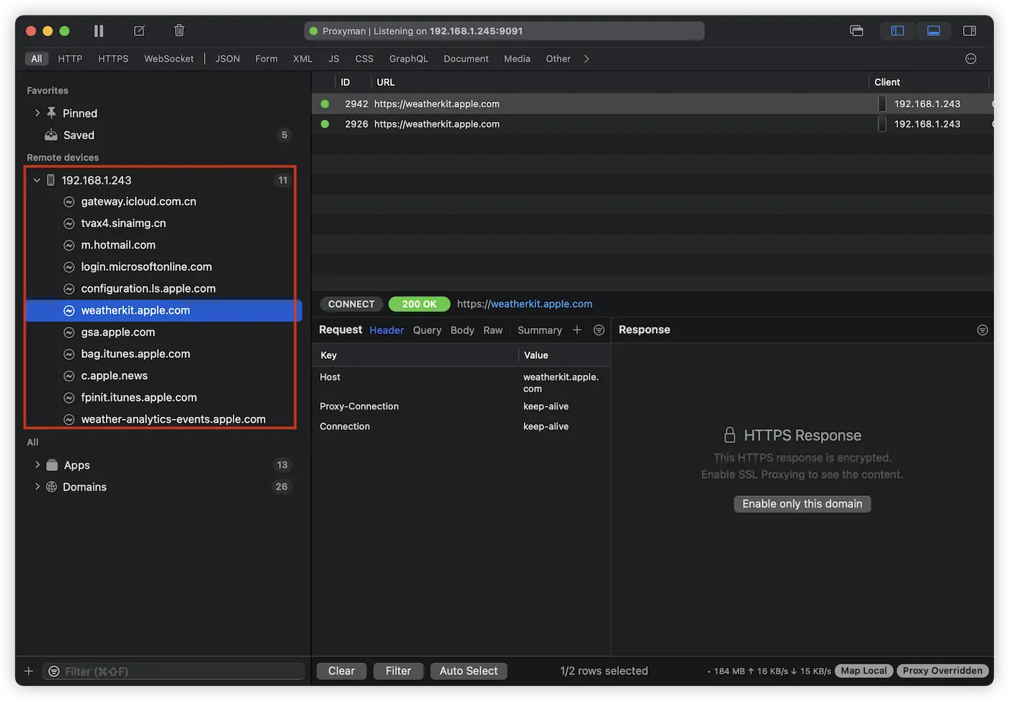Screen dimensions: 1009x701
Task: Click the icon beside bag.itunes.apple.com
Action: (x=69, y=354)
